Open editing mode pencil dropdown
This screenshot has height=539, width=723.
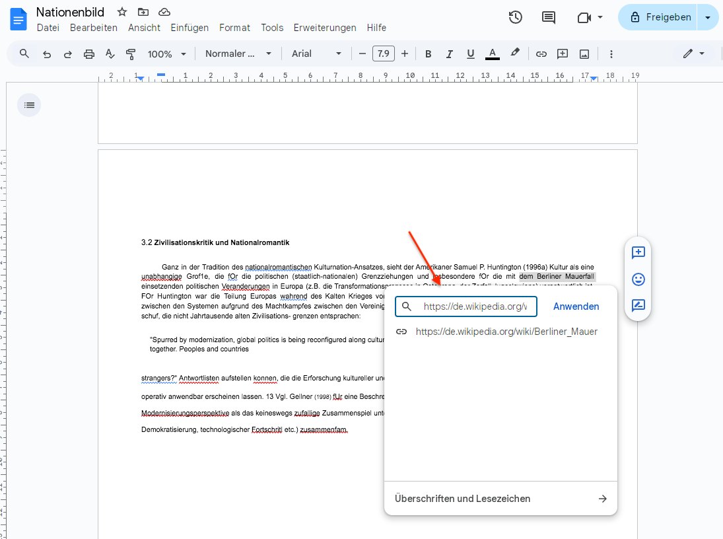coord(694,54)
